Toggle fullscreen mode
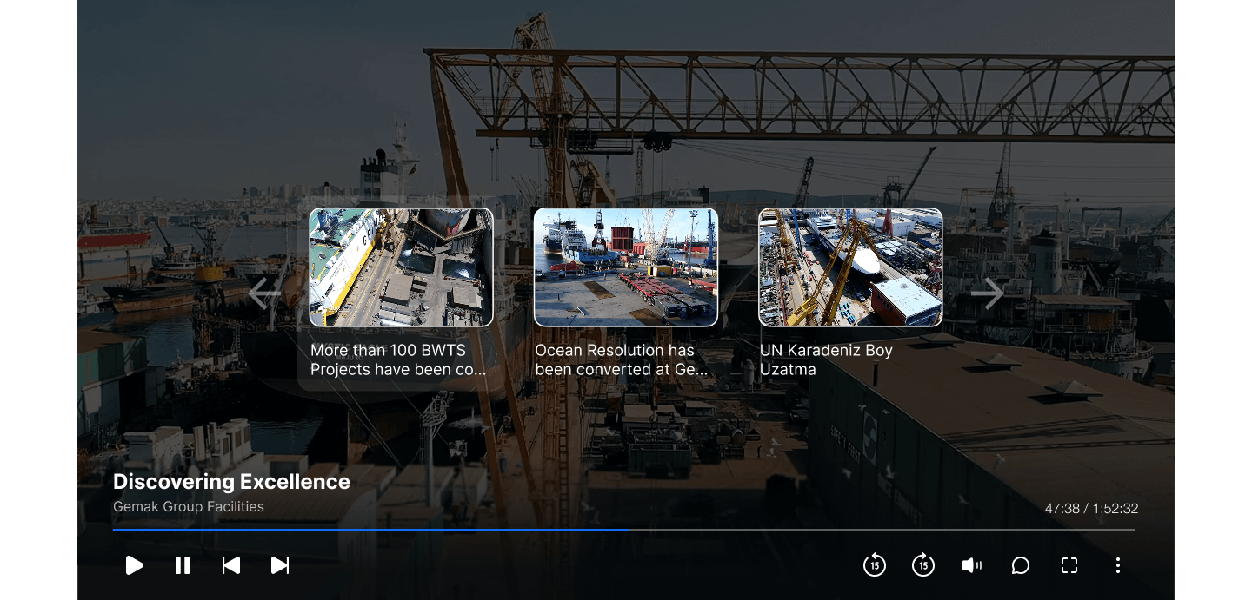Image resolution: width=1252 pixels, height=600 pixels. pyautogui.click(x=1069, y=565)
